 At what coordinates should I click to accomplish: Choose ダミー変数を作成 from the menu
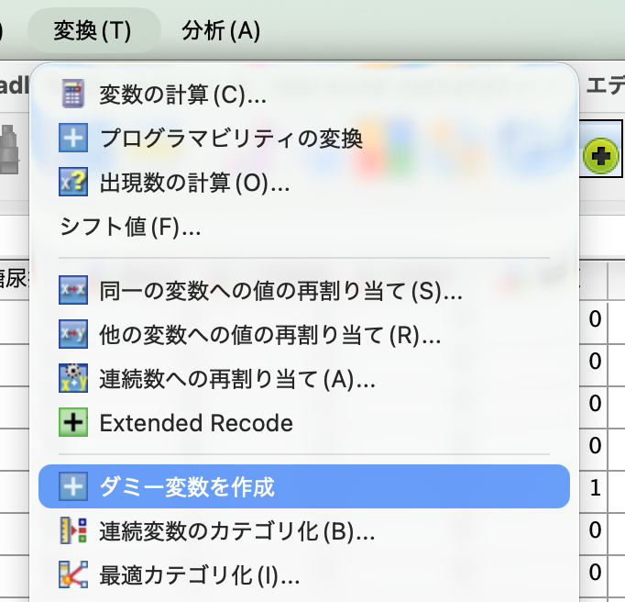(304, 486)
